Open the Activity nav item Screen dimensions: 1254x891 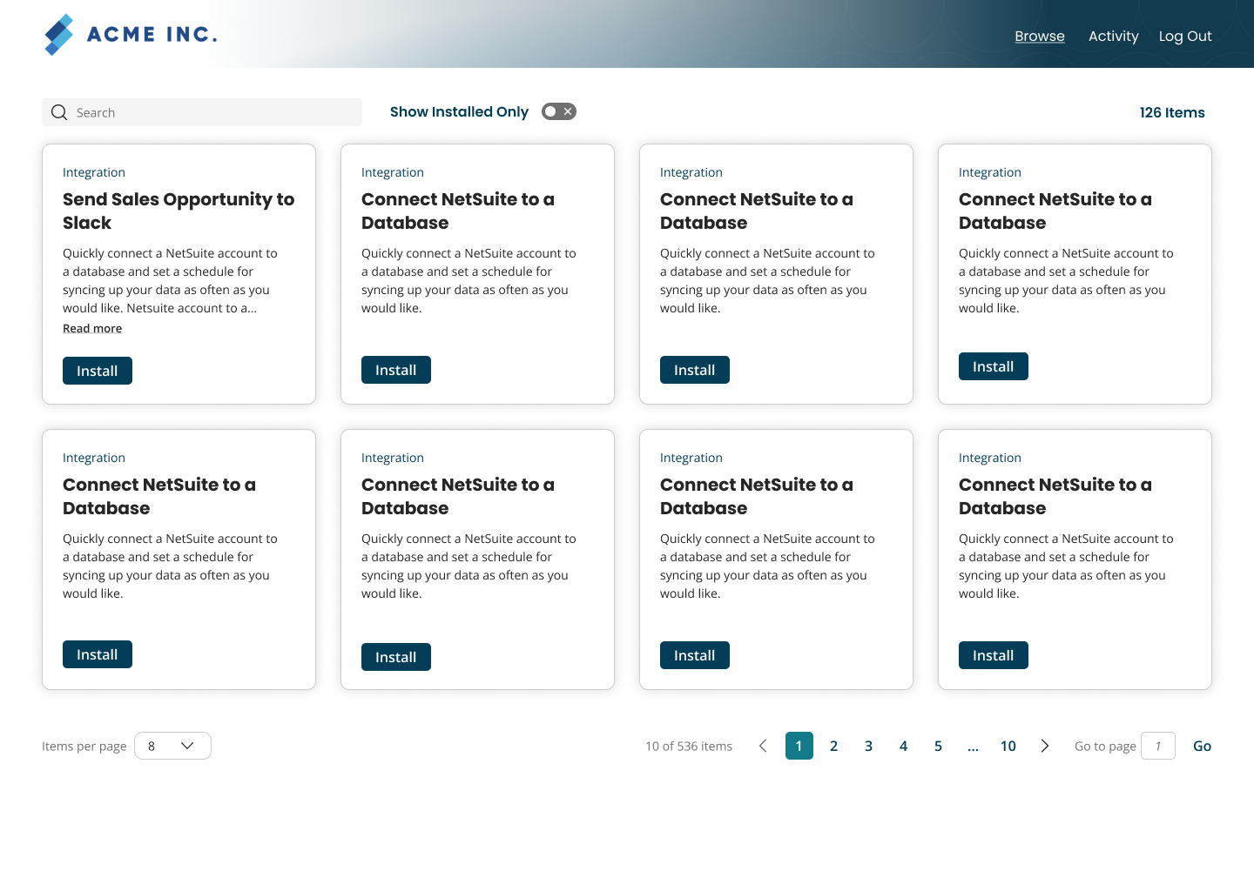[x=1113, y=36]
